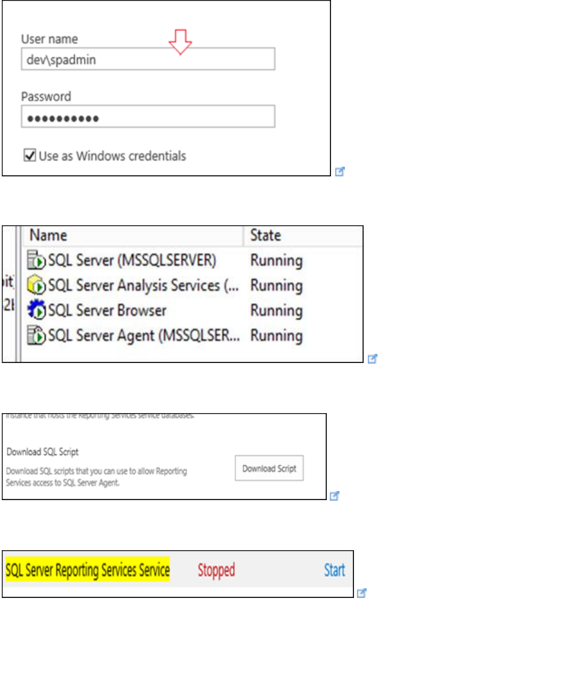569x700 pixels.
Task: Click Start link for Reporting Services Service
Action: point(335,570)
